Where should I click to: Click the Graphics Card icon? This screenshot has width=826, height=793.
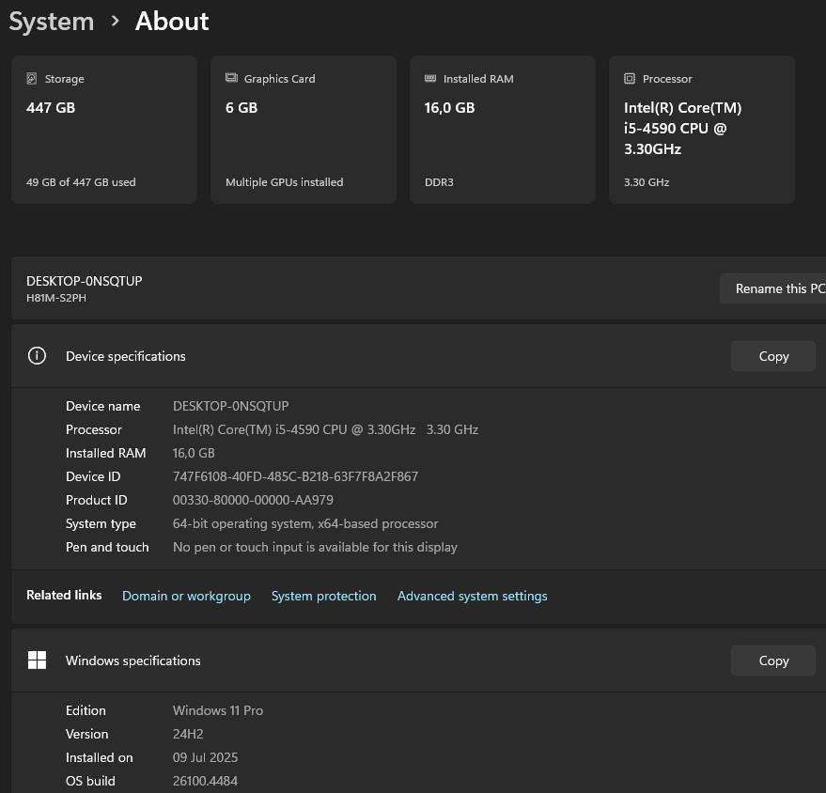click(x=231, y=79)
